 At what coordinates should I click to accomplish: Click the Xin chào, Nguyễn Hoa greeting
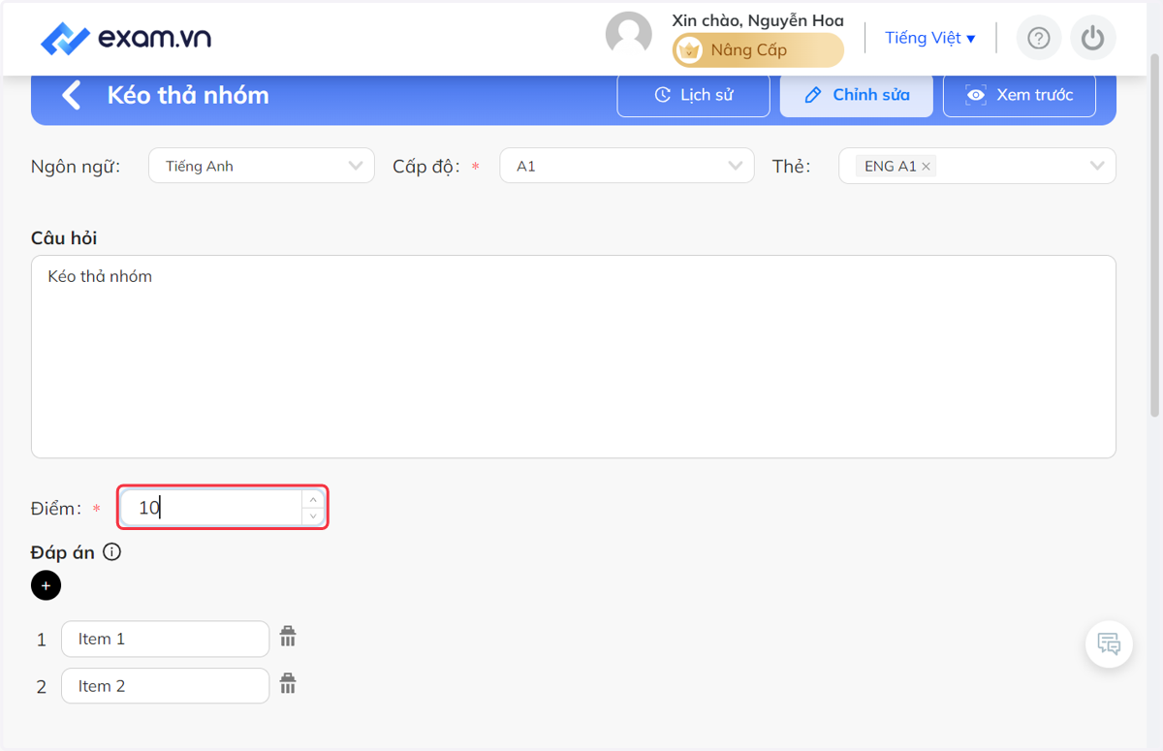click(x=758, y=20)
